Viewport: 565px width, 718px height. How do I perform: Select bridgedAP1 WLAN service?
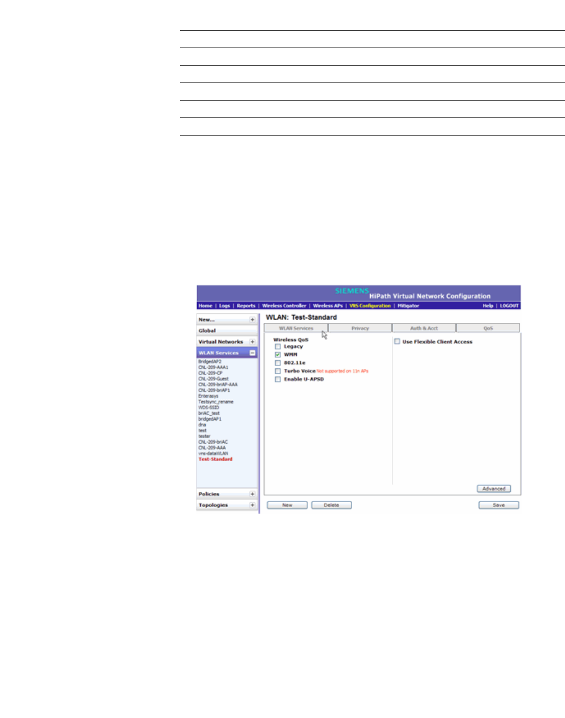(210, 419)
